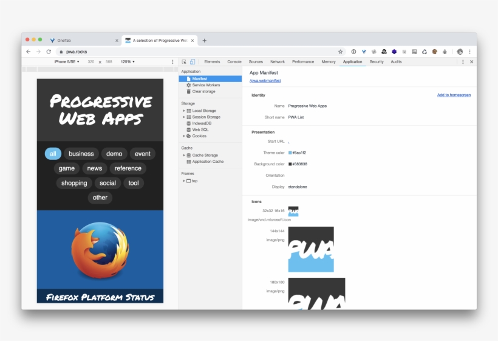Click the bug extension icon
The image size is (498, 341).
pyautogui.click(x=445, y=52)
